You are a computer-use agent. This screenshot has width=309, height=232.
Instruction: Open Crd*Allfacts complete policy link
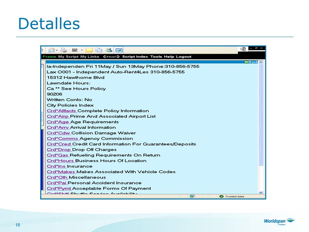coord(61,111)
